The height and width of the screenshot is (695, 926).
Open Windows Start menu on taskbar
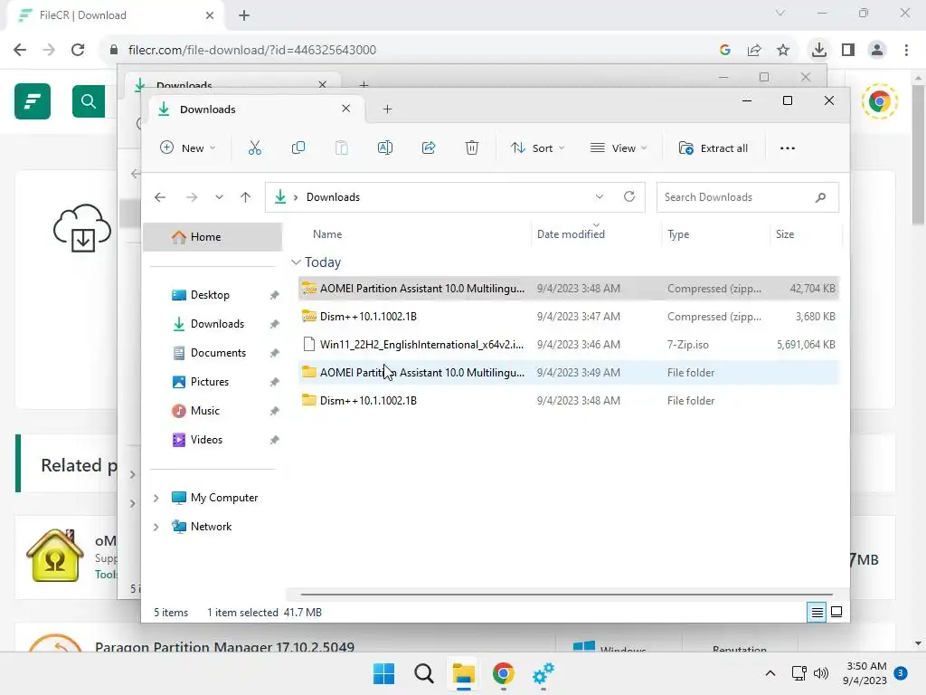point(383,673)
